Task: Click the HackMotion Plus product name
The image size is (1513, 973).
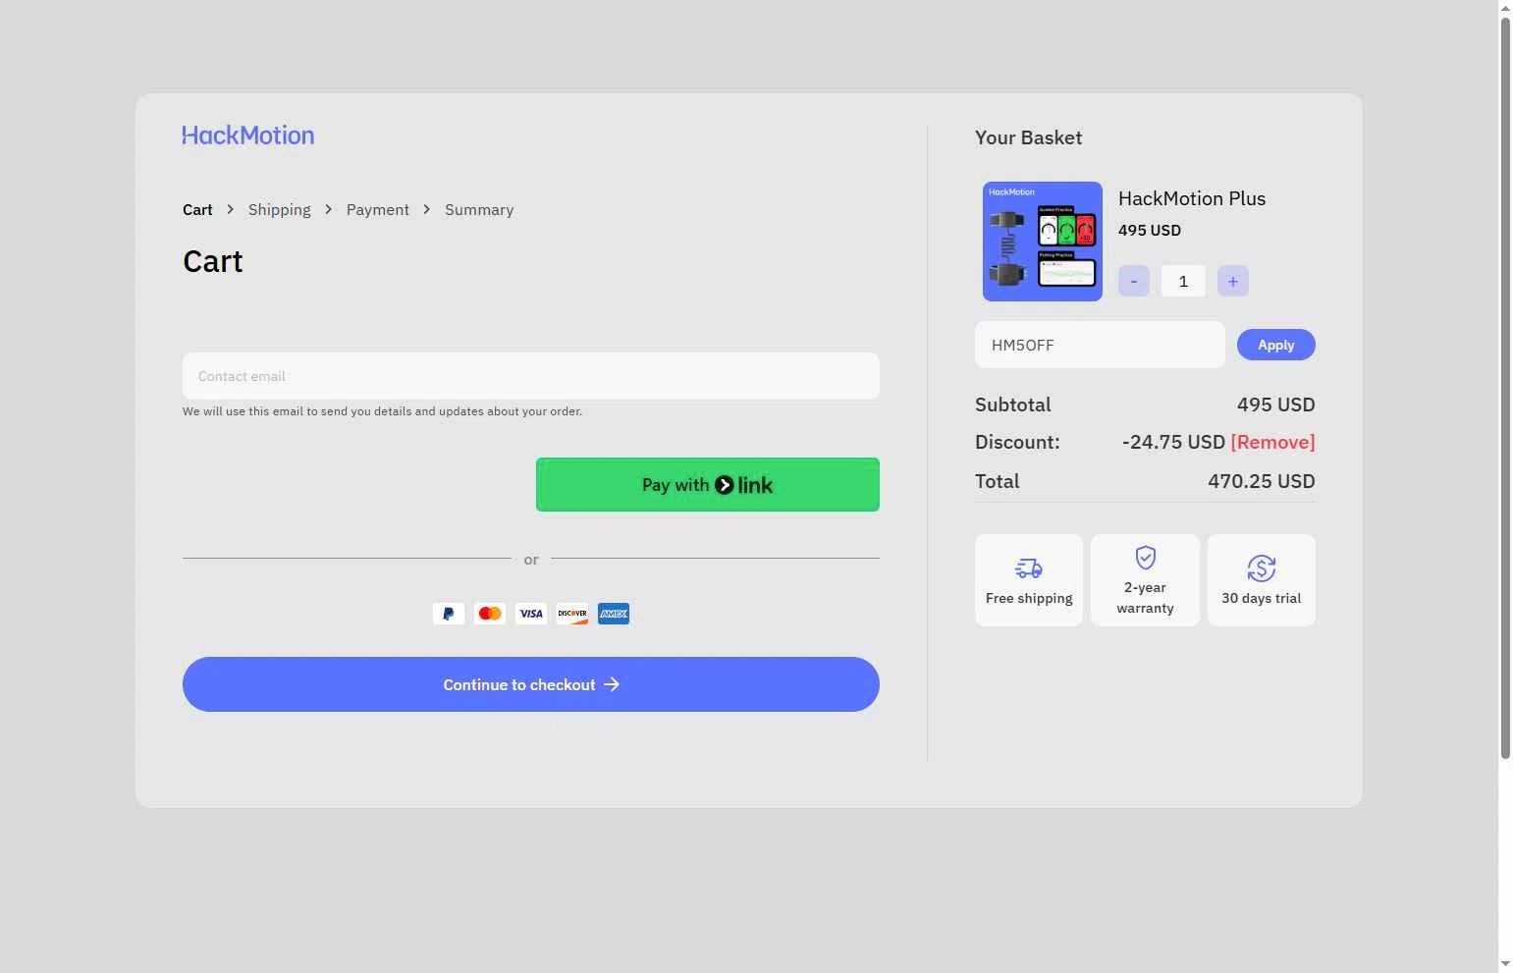Action: coord(1192,198)
